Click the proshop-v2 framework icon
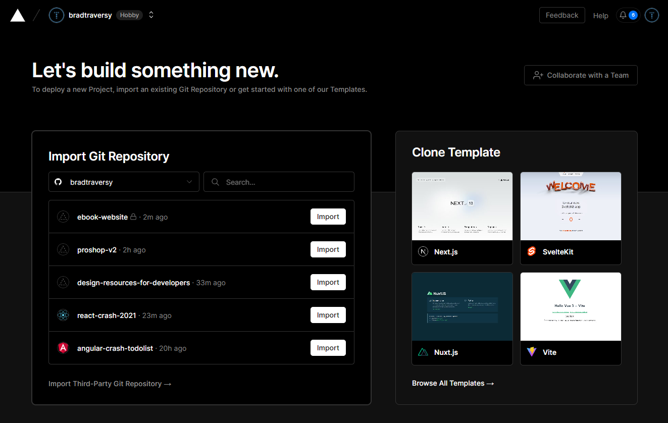This screenshot has height=423, width=668. (63, 250)
